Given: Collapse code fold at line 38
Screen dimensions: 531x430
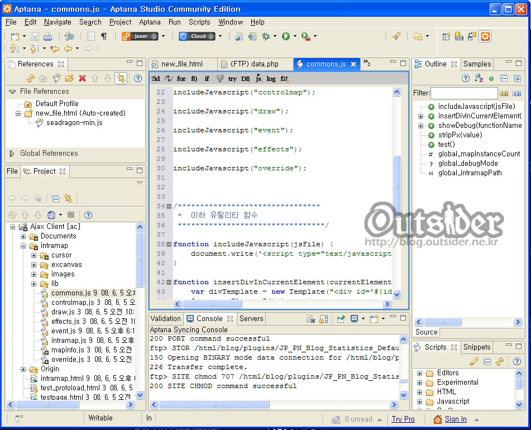Looking at the screenshot, I should [x=169, y=244].
